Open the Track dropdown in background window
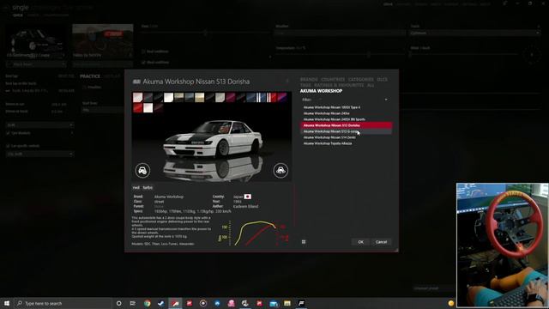Screen dimensions: 549x309 pos(474,33)
